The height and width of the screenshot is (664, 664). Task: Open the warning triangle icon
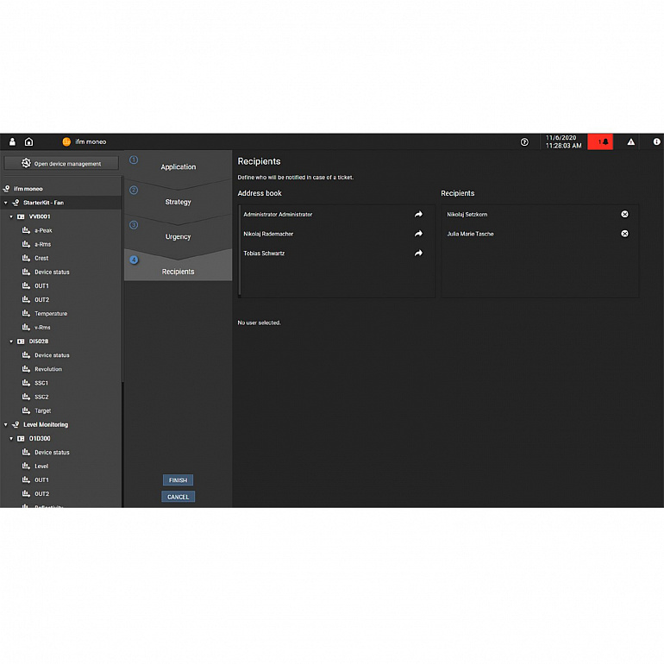(631, 142)
